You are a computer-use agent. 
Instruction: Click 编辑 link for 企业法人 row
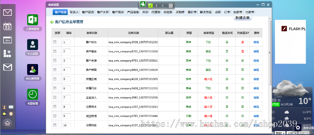pos(256,97)
